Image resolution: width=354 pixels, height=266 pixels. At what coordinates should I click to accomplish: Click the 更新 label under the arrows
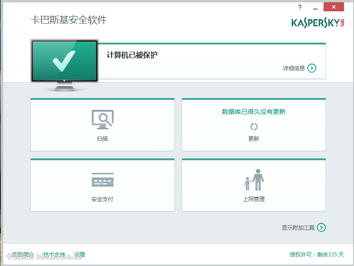click(254, 138)
